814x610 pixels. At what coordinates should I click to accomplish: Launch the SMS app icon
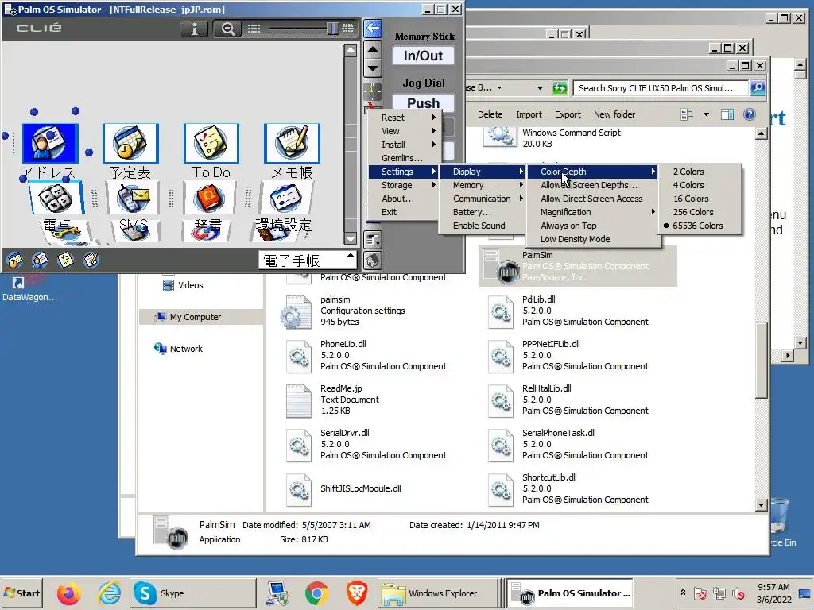tap(133, 197)
